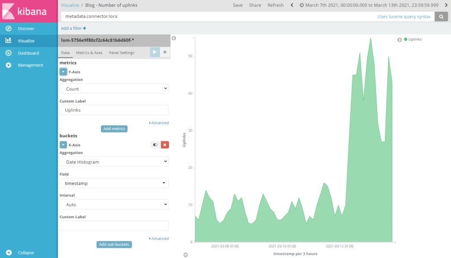Move time range forward with right chevron
The width and height of the screenshot is (451, 258).
point(447,5)
